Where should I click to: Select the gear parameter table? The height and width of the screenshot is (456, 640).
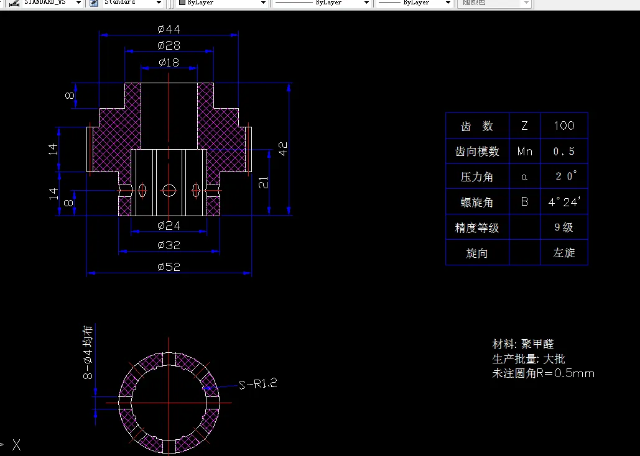point(516,189)
